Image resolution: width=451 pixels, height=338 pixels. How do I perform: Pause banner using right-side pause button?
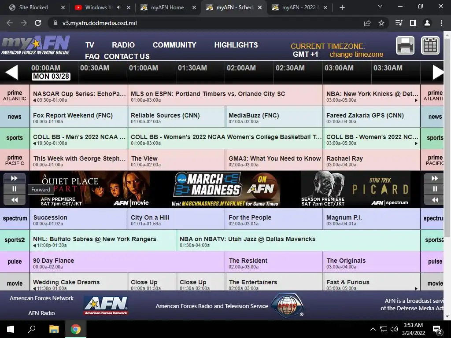coord(434,189)
